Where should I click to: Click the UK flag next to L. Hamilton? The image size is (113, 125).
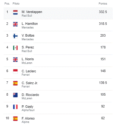(15, 24)
